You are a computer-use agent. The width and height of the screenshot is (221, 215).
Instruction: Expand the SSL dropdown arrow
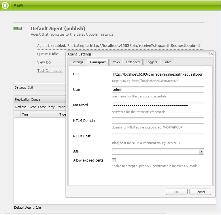pos(201,151)
